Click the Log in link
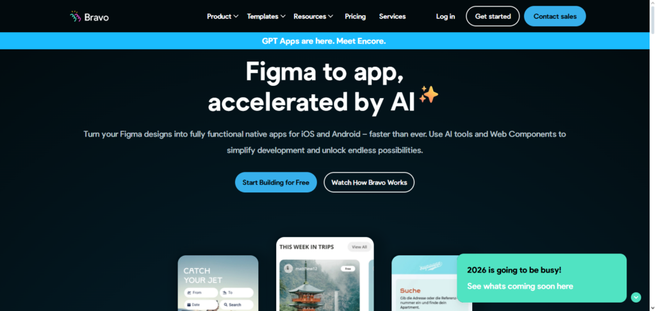The width and height of the screenshot is (656, 311). 445,16
